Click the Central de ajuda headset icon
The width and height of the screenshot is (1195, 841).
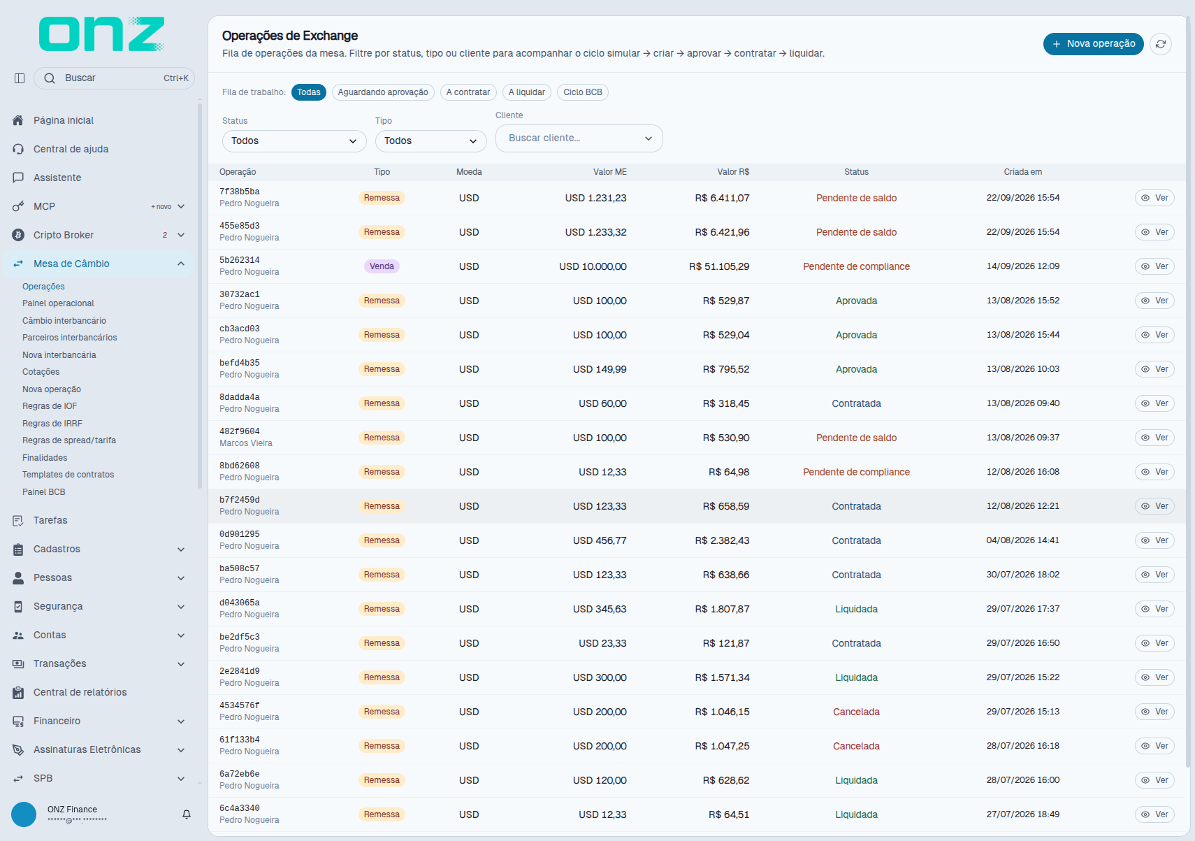[x=18, y=149]
